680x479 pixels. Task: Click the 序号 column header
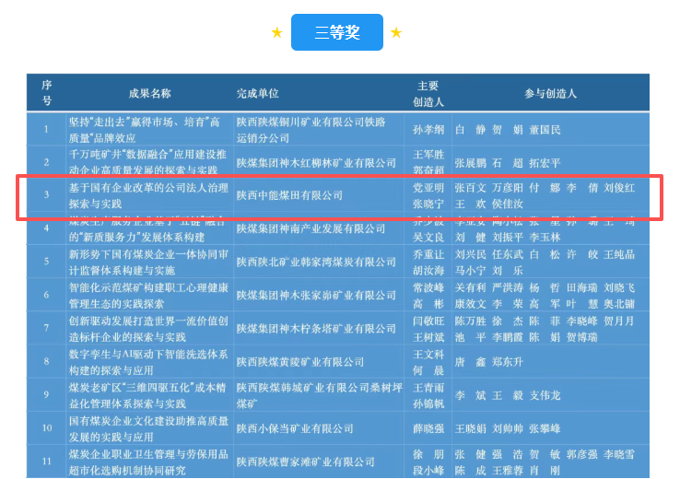[x=47, y=93]
